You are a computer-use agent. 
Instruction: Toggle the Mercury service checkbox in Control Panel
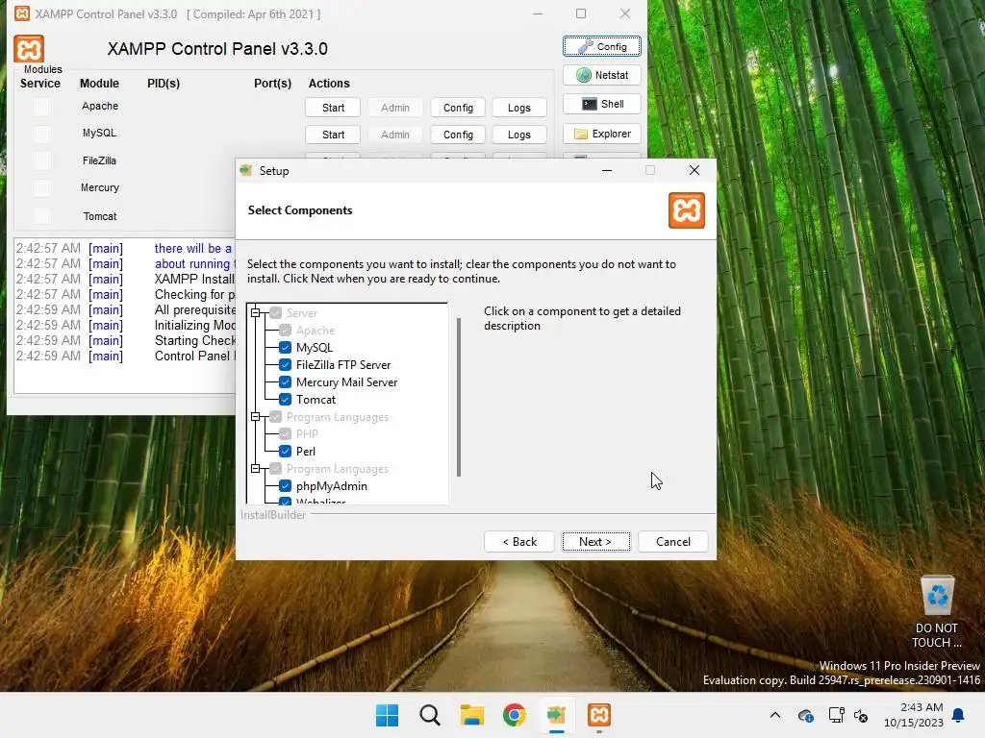pos(42,188)
